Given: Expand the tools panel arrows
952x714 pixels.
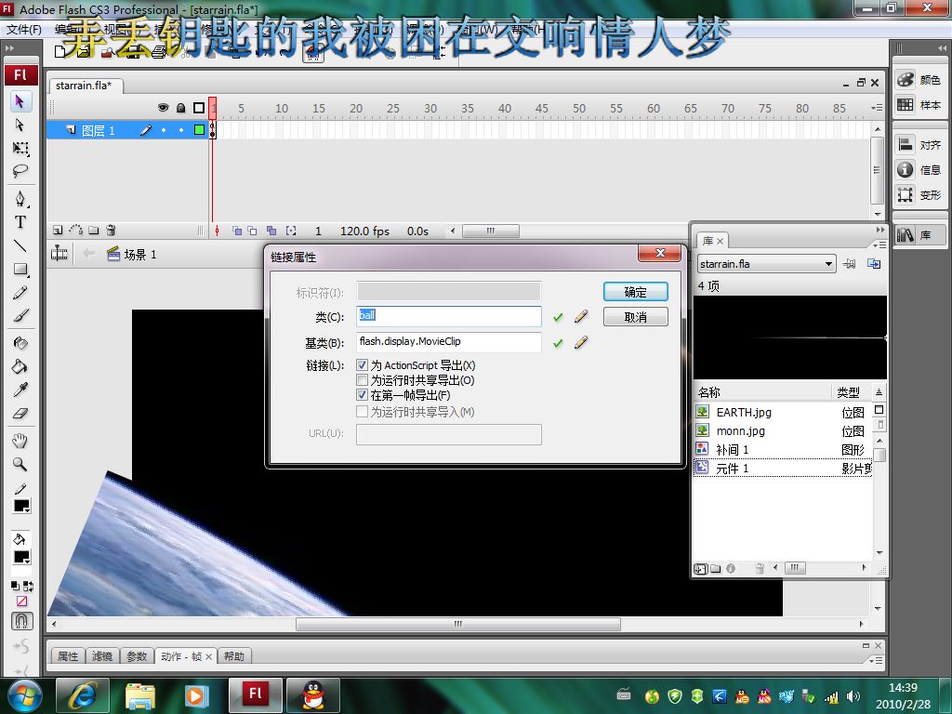Looking at the screenshot, I should tap(9, 48).
